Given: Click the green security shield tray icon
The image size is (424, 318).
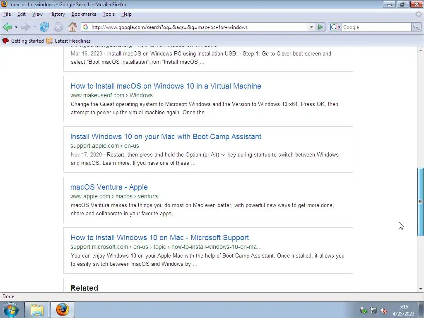Looking at the screenshot, I should pos(364,311).
